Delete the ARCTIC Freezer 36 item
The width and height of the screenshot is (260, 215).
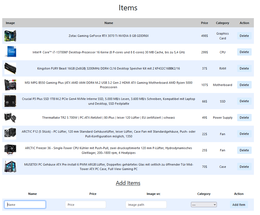pos(244,150)
